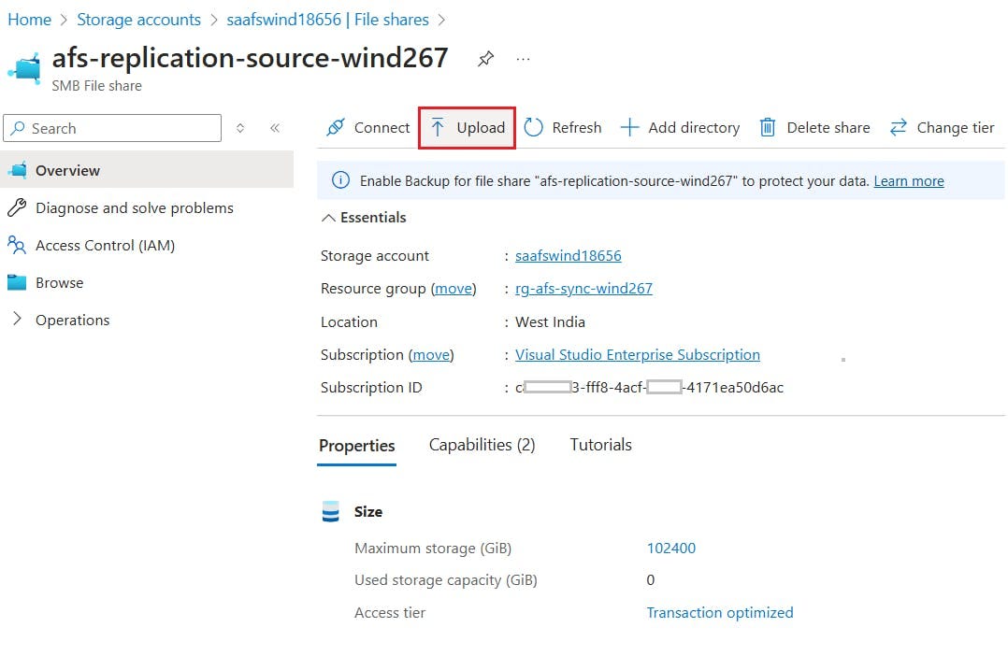Click maximum storage value 102400
The height and width of the screenshot is (656, 1008).
coord(671,548)
